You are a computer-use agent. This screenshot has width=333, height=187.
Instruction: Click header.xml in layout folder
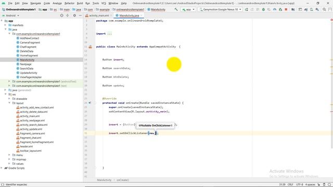point(27,146)
